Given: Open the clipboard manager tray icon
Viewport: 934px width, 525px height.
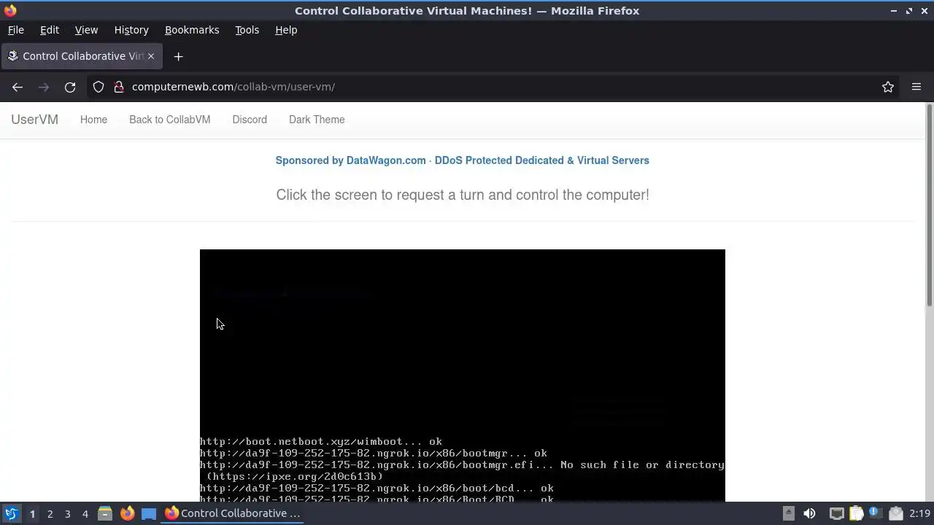Looking at the screenshot, I should (x=856, y=513).
